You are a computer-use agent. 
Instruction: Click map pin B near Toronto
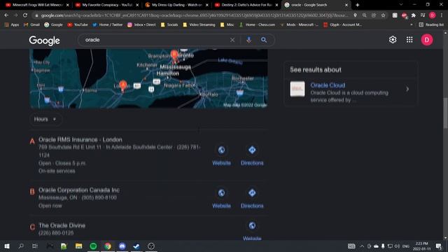(x=174, y=55)
